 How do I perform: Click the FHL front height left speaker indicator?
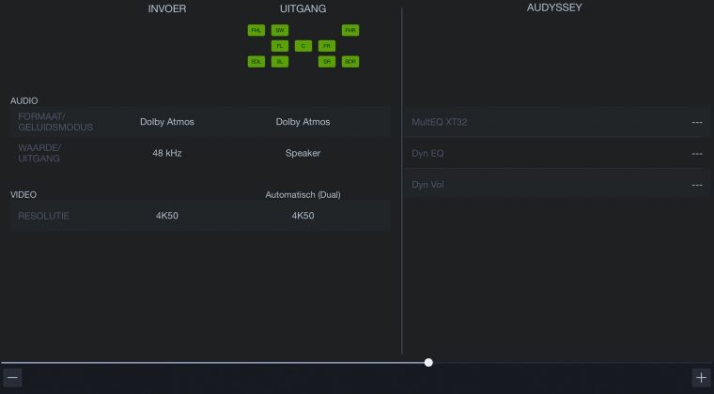click(256, 30)
